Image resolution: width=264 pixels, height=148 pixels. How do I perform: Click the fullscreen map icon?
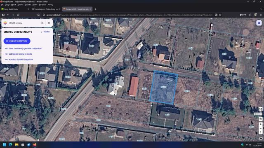click(x=260, y=109)
